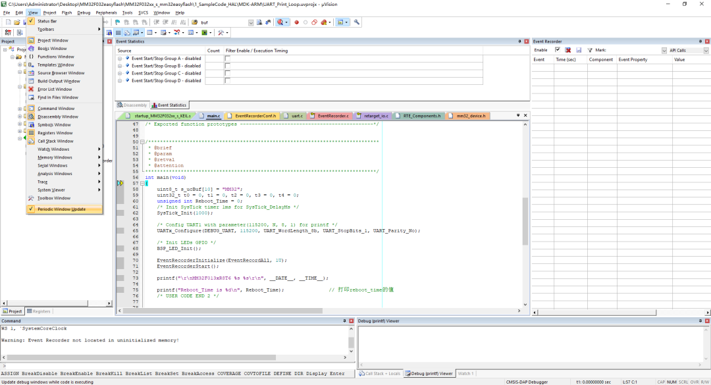The width and height of the screenshot is (711, 385).
Task: Switch to Disassembly tab
Action: click(132, 105)
